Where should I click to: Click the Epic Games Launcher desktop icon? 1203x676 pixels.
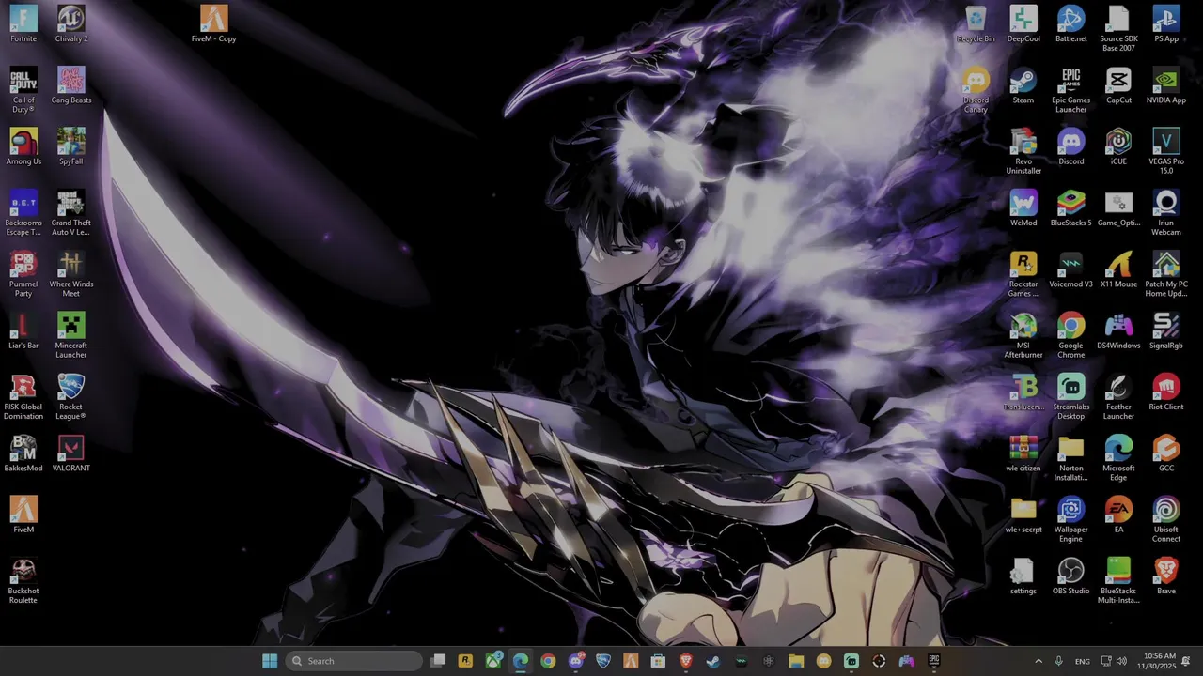click(x=1071, y=90)
